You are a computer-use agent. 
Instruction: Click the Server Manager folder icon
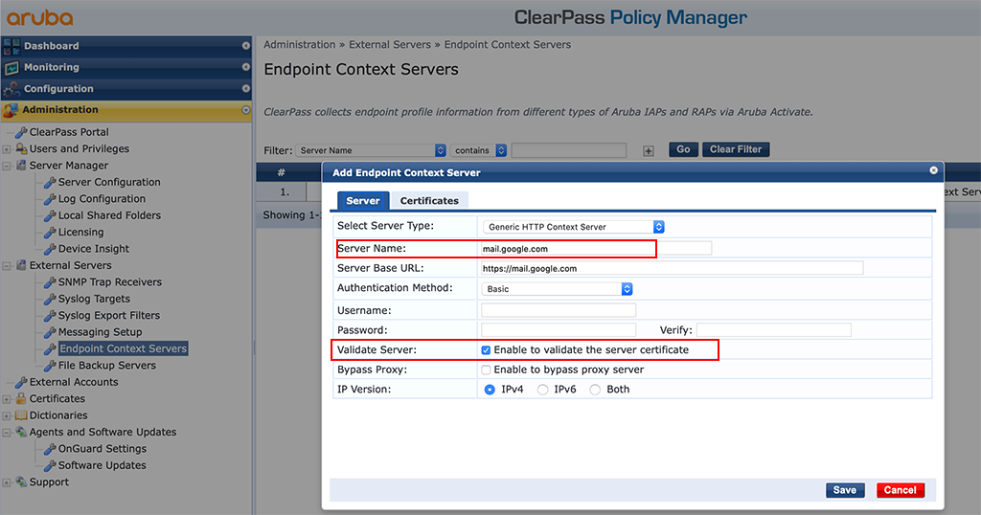21,165
